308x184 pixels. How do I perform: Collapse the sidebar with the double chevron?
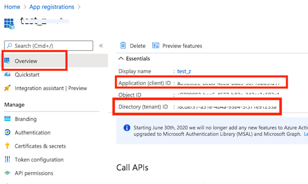coord(101,46)
